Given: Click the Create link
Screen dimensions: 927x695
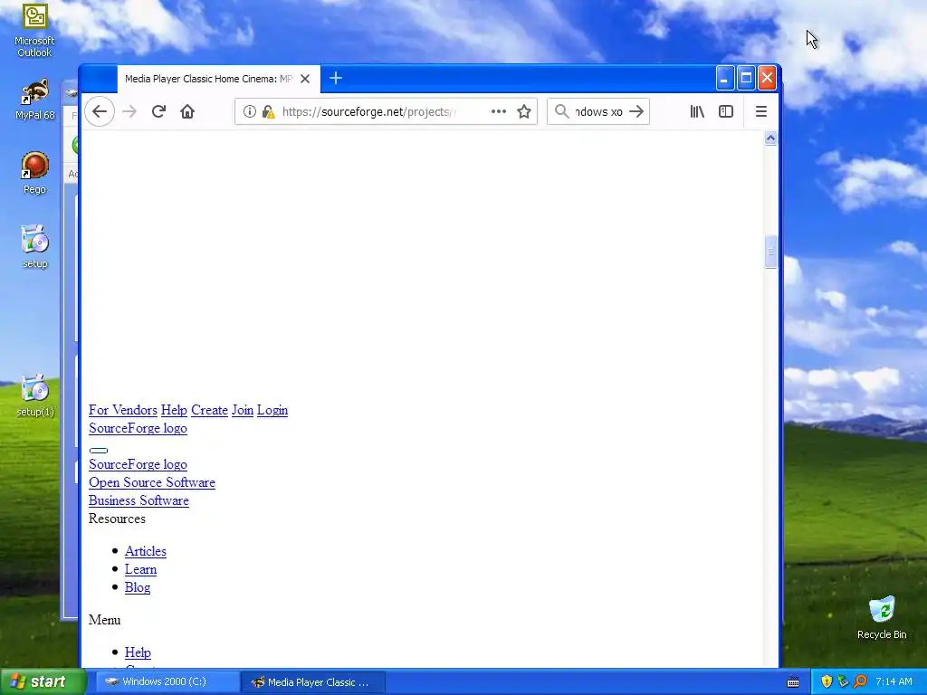Looking at the screenshot, I should coord(209,410).
